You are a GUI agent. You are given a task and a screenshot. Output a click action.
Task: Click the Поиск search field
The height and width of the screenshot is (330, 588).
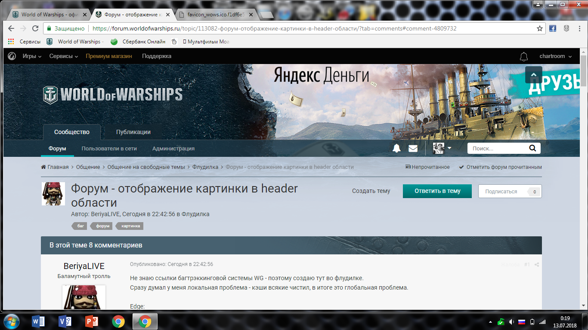pos(498,148)
